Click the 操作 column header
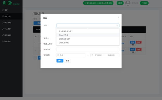This screenshot has height=100, width=162. coord(131,36)
